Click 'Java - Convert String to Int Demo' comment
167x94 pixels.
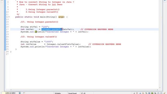point(41,4)
